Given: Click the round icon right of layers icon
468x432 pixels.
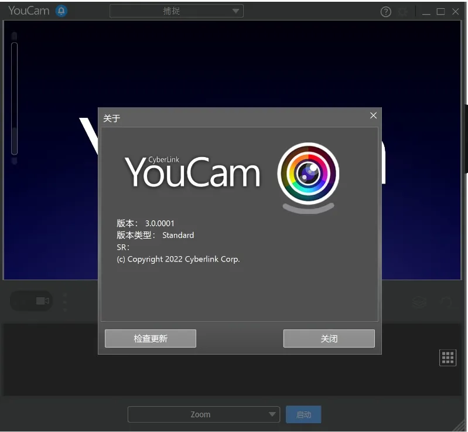Looking at the screenshot, I should [446, 302].
